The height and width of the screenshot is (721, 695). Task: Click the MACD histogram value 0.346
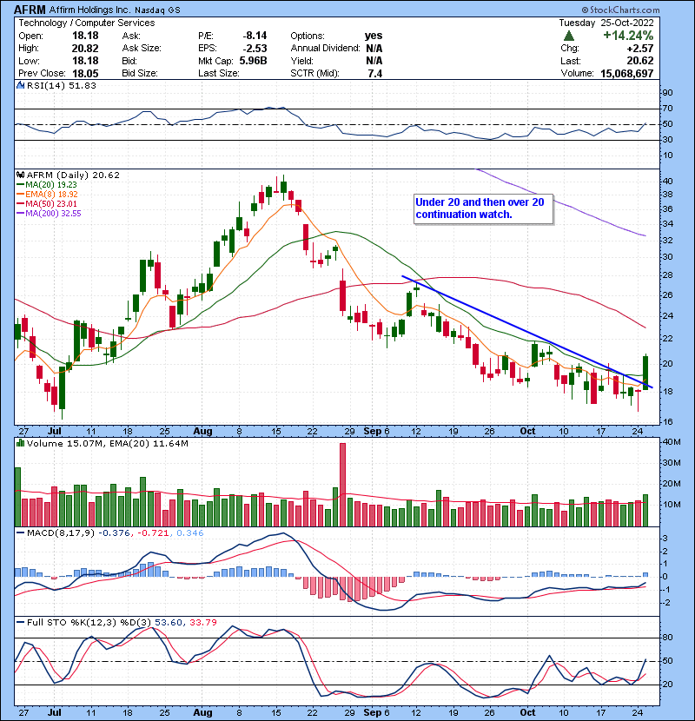point(190,533)
